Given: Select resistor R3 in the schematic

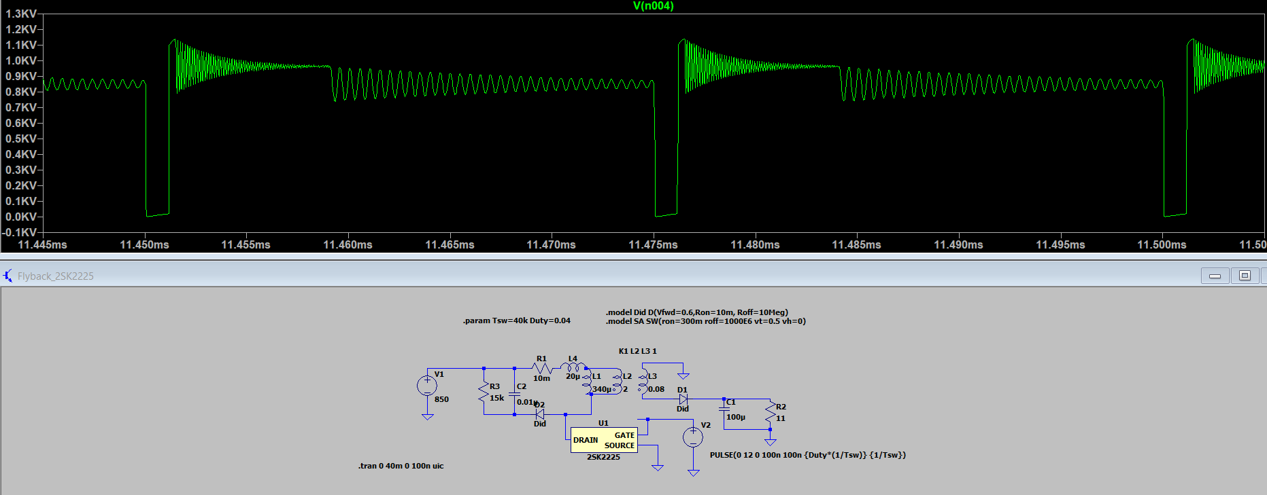Looking at the screenshot, I should tap(484, 392).
